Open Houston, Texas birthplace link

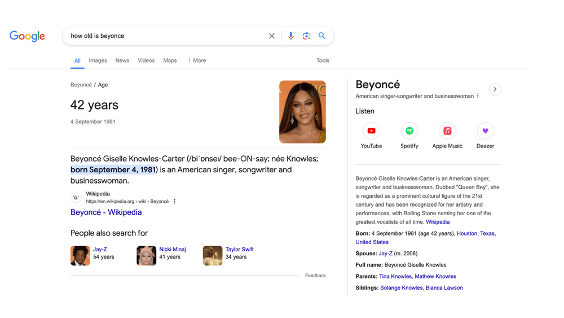[x=476, y=233]
